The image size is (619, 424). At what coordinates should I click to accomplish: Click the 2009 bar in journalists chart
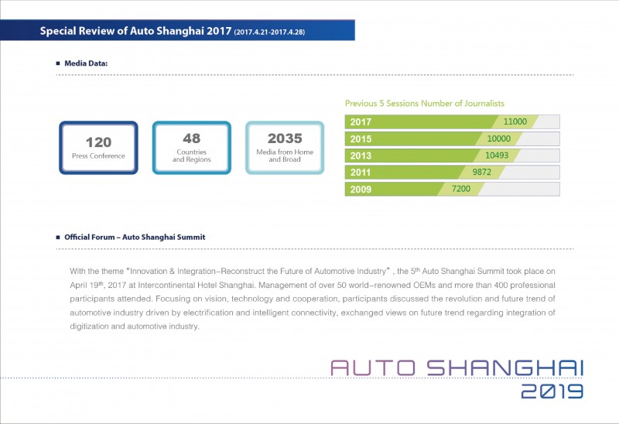point(452,189)
